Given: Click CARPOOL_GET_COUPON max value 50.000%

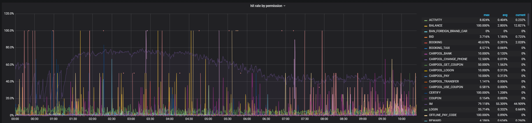Looking at the screenshot, I should pyautogui.click(x=484, y=65).
